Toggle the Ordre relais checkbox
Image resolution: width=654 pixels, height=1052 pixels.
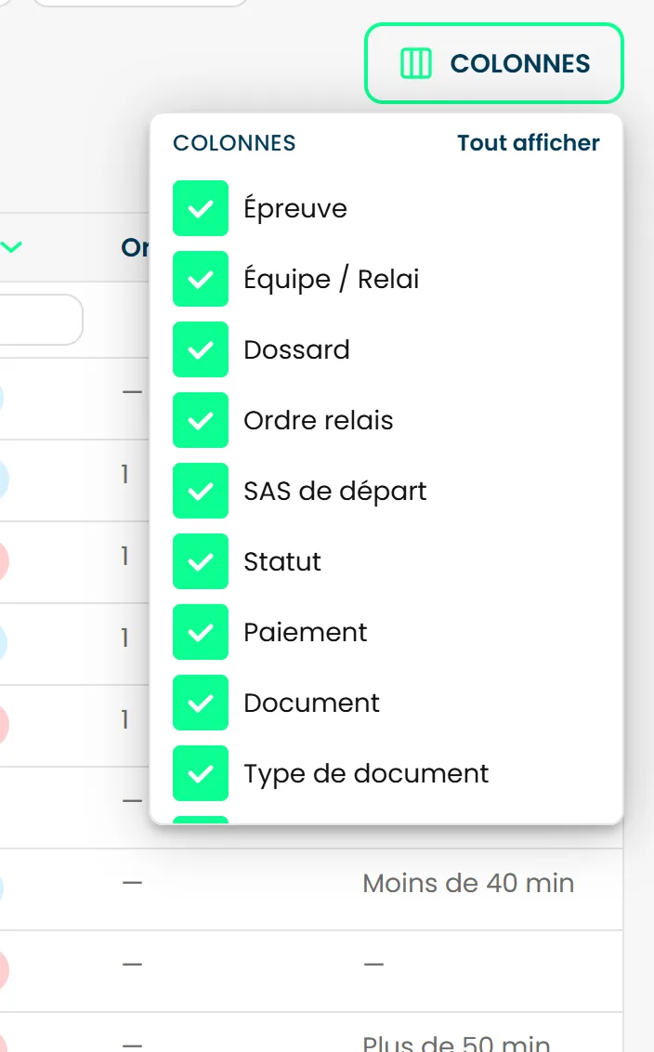pos(201,420)
